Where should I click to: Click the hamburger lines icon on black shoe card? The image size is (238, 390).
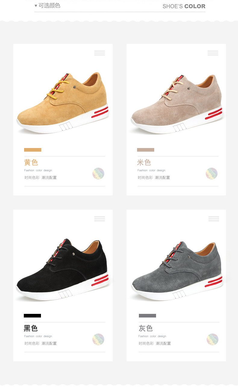point(99,219)
